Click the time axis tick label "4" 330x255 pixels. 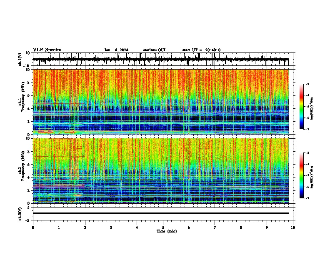pos(137,227)
